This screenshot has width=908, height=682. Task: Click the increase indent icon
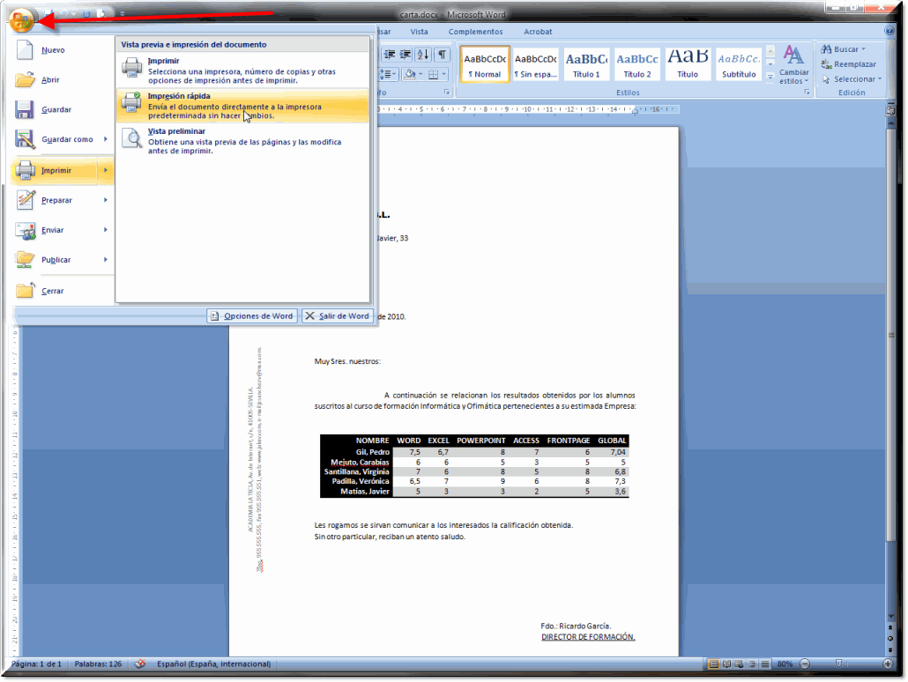coord(406,55)
